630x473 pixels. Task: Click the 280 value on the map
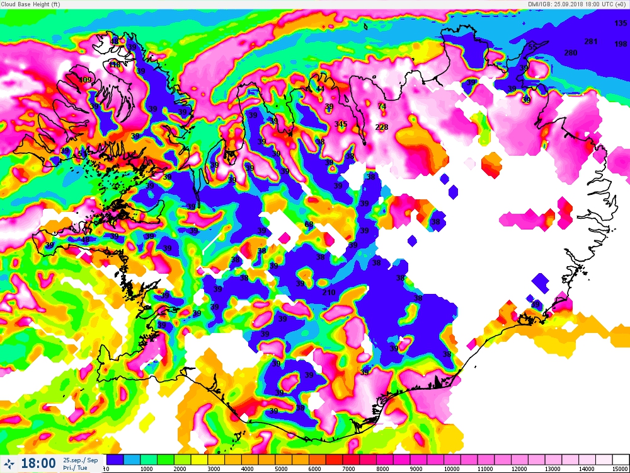[571, 53]
